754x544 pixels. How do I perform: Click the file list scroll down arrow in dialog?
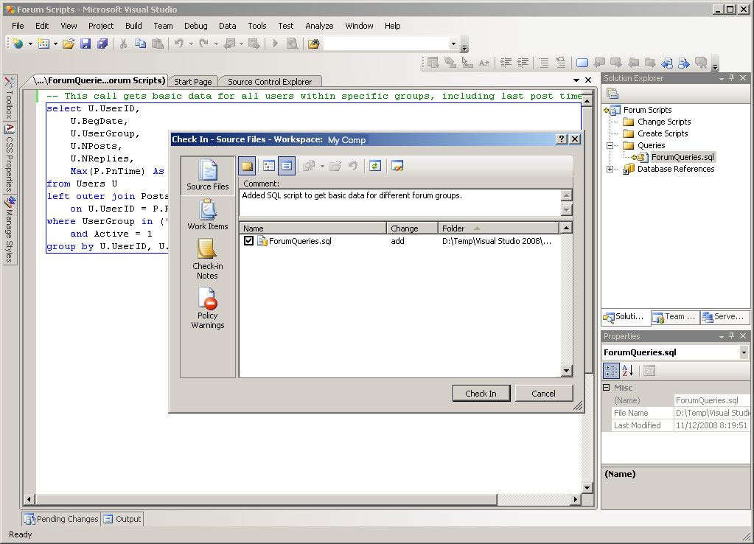(567, 370)
